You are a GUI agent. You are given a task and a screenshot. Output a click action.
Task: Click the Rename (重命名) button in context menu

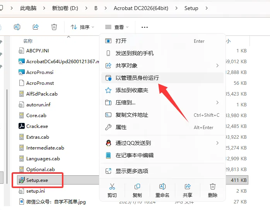tap(162, 190)
